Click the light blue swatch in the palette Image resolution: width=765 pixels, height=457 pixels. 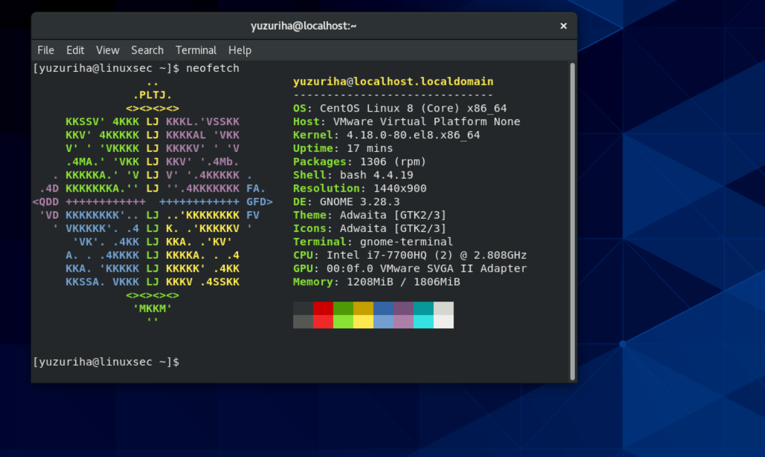[x=383, y=322]
